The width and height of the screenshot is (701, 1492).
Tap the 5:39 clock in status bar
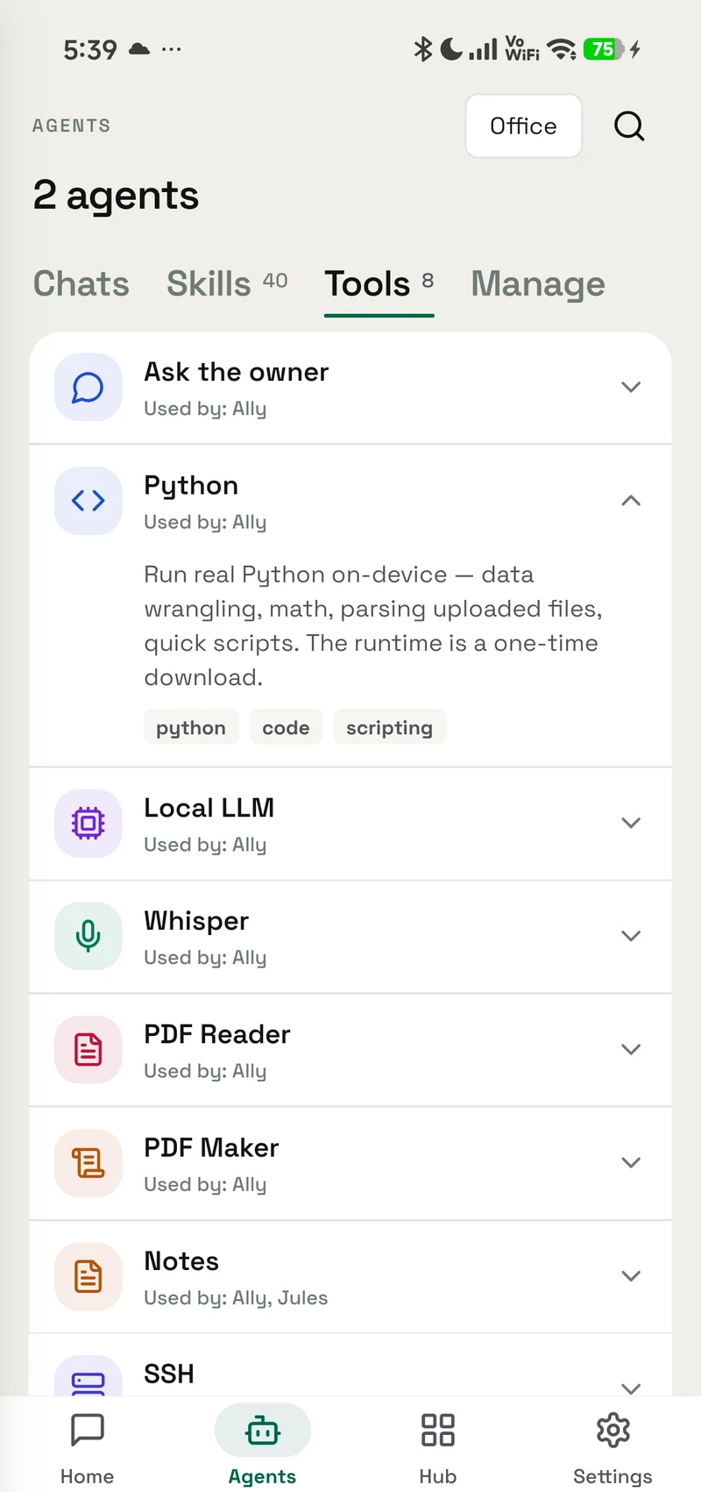tap(90, 49)
